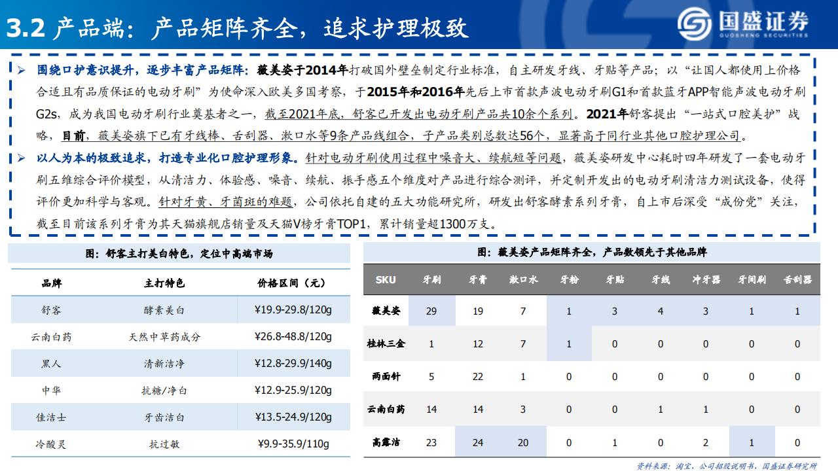Select brand cell 佳洁士
This screenshot has height=471, width=838.
click(x=51, y=417)
